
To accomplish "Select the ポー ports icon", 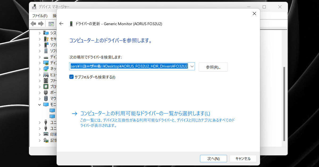I will pos(46,93).
